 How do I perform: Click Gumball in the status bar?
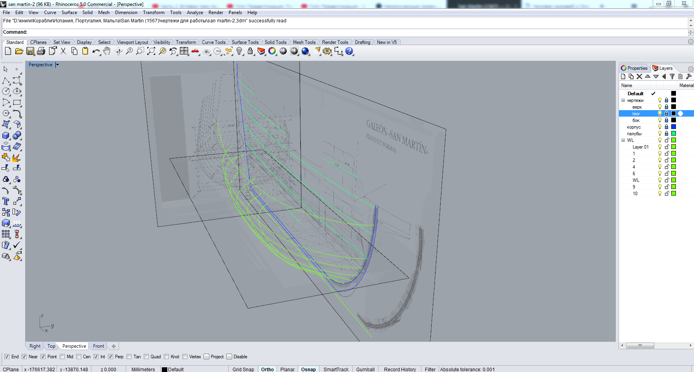pos(365,369)
